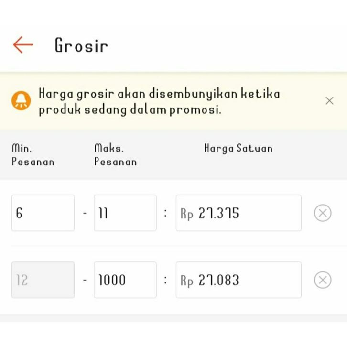Click the orange bell notification icon

coord(21,101)
